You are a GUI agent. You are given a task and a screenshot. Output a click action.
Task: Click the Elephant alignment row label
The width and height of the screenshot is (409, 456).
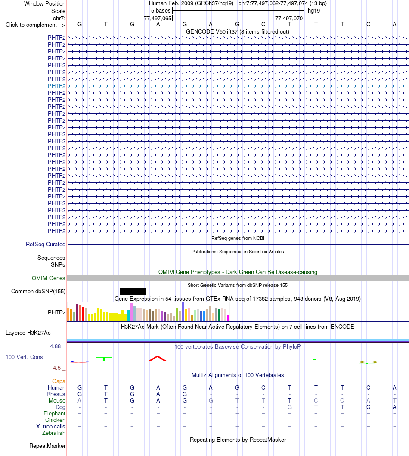point(55,414)
